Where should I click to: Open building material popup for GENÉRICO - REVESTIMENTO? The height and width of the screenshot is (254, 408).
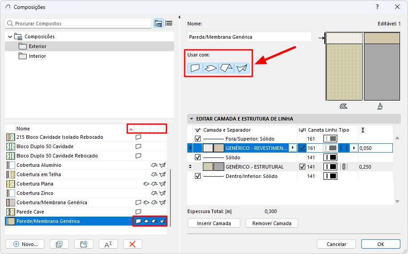click(x=293, y=148)
